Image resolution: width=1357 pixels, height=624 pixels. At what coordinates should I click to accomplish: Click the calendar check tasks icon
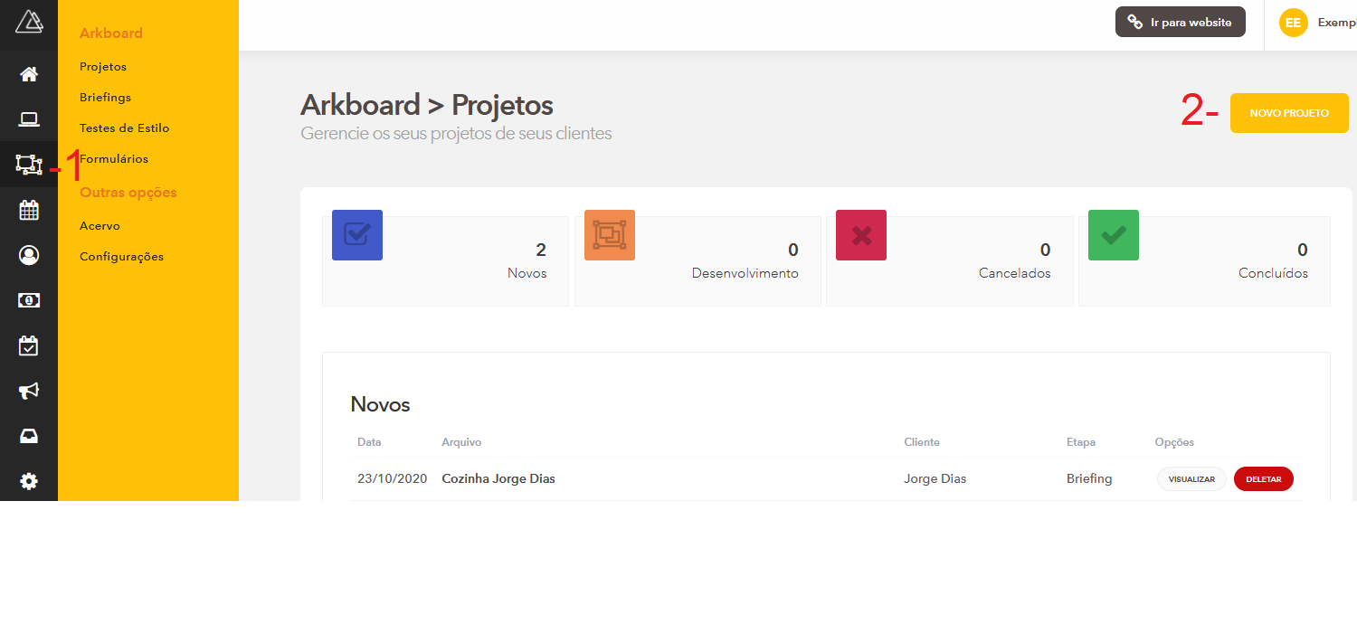tap(29, 345)
